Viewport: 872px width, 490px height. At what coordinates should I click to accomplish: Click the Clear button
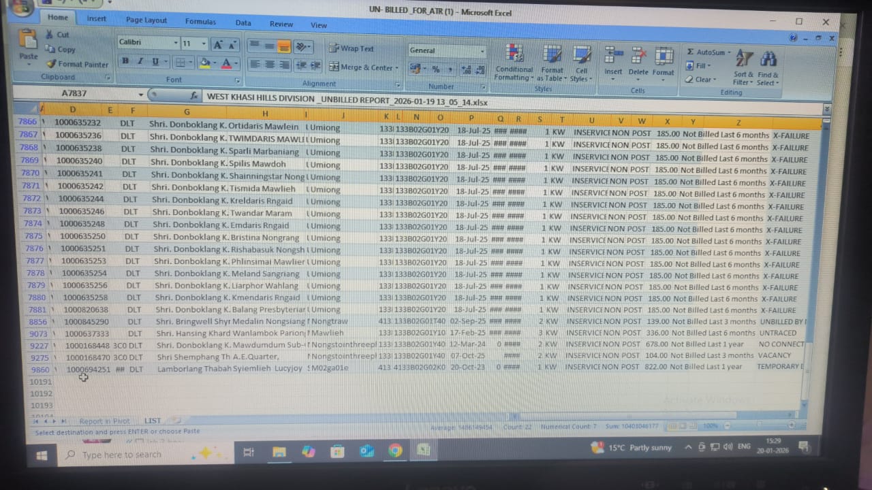click(700, 80)
